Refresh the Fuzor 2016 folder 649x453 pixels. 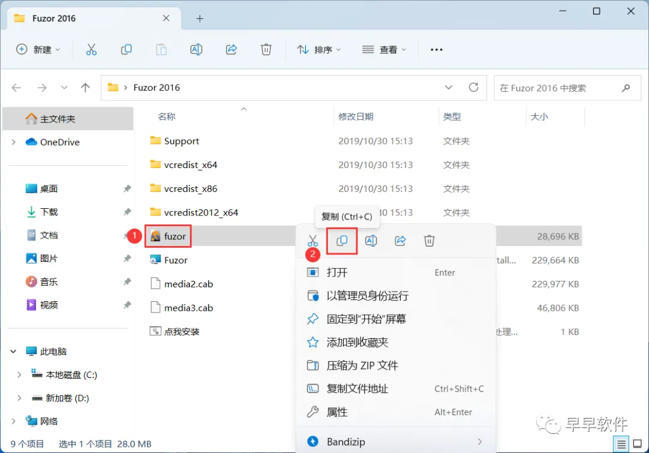pyautogui.click(x=474, y=87)
